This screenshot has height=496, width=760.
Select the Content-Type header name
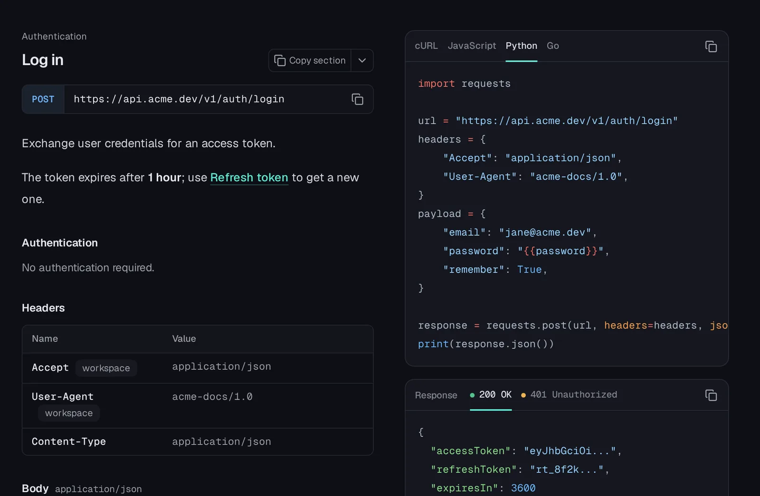[x=68, y=442]
